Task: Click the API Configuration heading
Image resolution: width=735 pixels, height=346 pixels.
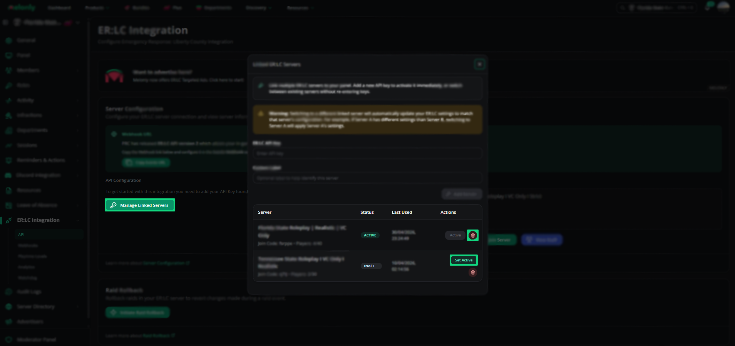Action: [124, 180]
